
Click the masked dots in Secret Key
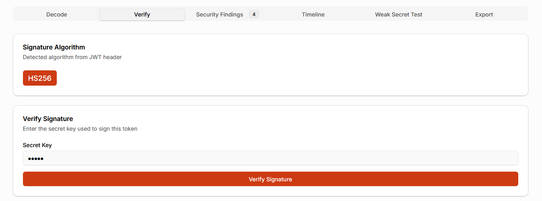[x=35, y=159]
